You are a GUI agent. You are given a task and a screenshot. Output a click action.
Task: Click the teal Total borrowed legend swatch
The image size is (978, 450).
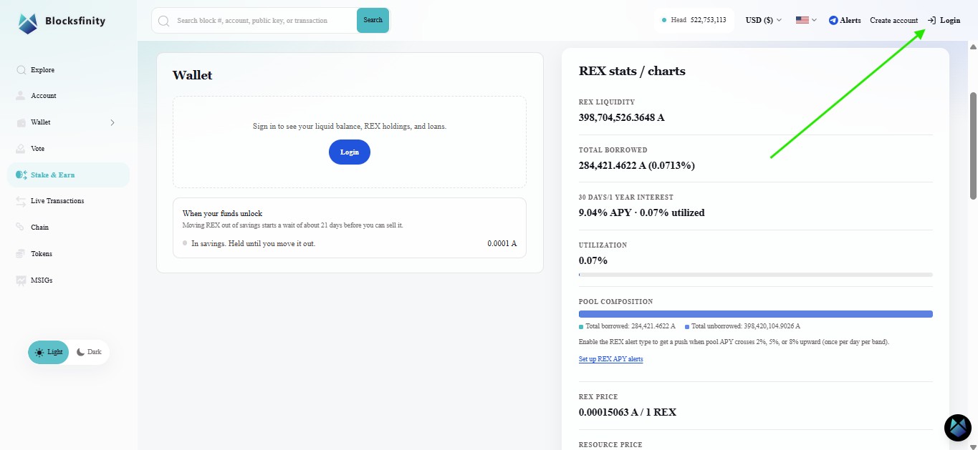[581, 326]
